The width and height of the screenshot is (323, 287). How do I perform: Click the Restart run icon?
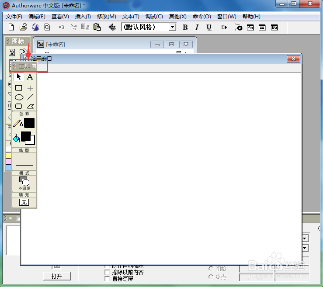click(224, 28)
